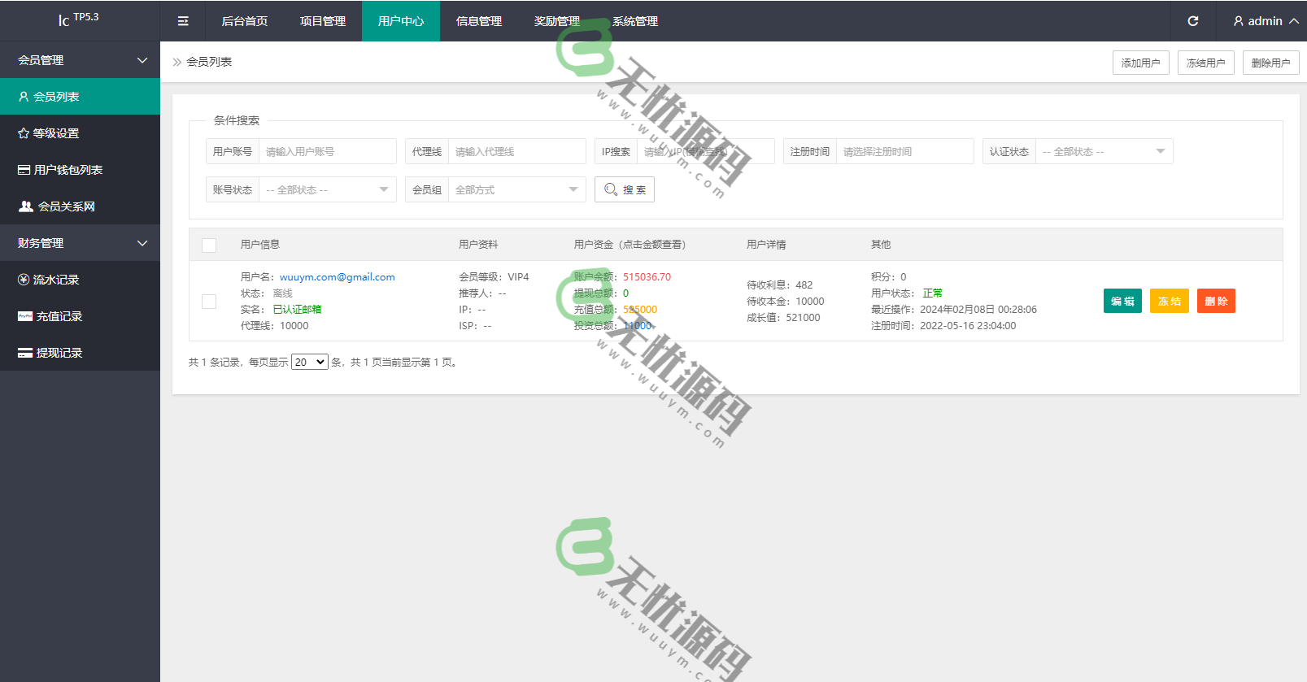This screenshot has height=682, width=1307.
Task: Check the checkbox for wuuym.com@gmail.com row
Action: (209, 302)
